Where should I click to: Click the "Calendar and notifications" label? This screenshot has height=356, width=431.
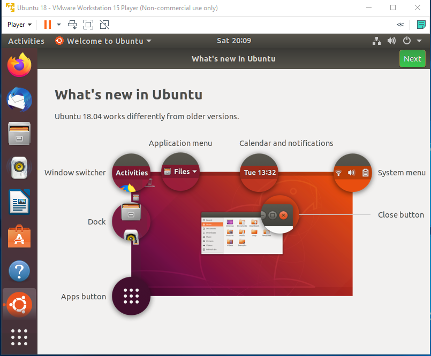(x=286, y=143)
